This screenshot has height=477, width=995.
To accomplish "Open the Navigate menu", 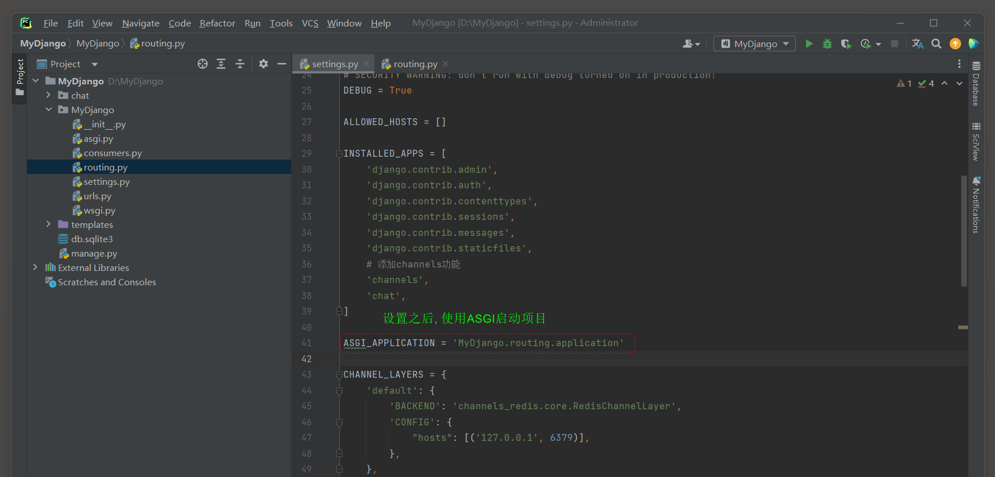I will [x=141, y=23].
